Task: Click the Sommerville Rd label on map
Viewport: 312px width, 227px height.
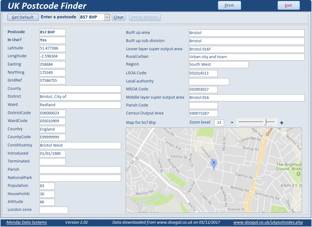Action: pyautogui.click(x=267, y=196)
